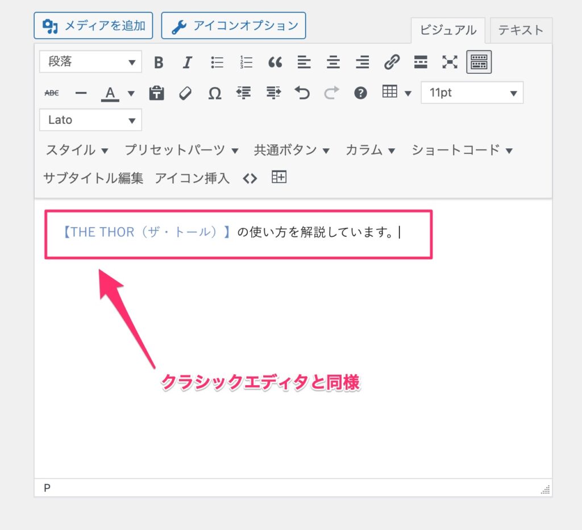
Task: Click アイコン挿入 button
Action: 192,178
